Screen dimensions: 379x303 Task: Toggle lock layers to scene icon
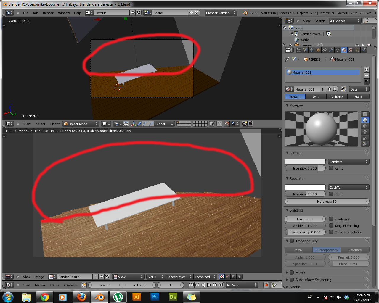pos(212,124)
